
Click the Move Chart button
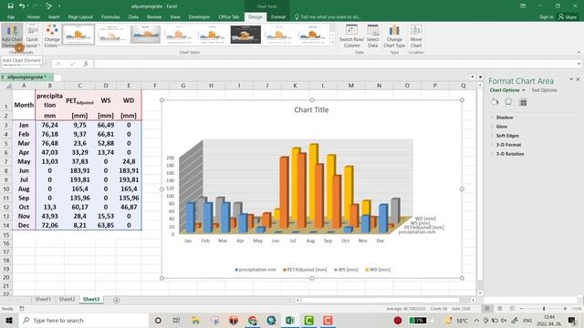click(x=416, y=36)
